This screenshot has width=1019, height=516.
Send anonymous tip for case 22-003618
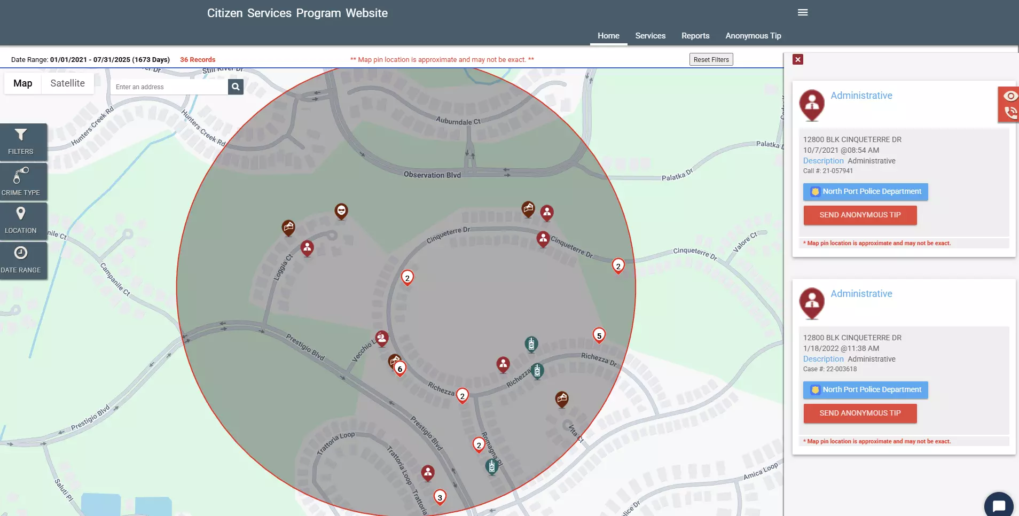(860, 413)
